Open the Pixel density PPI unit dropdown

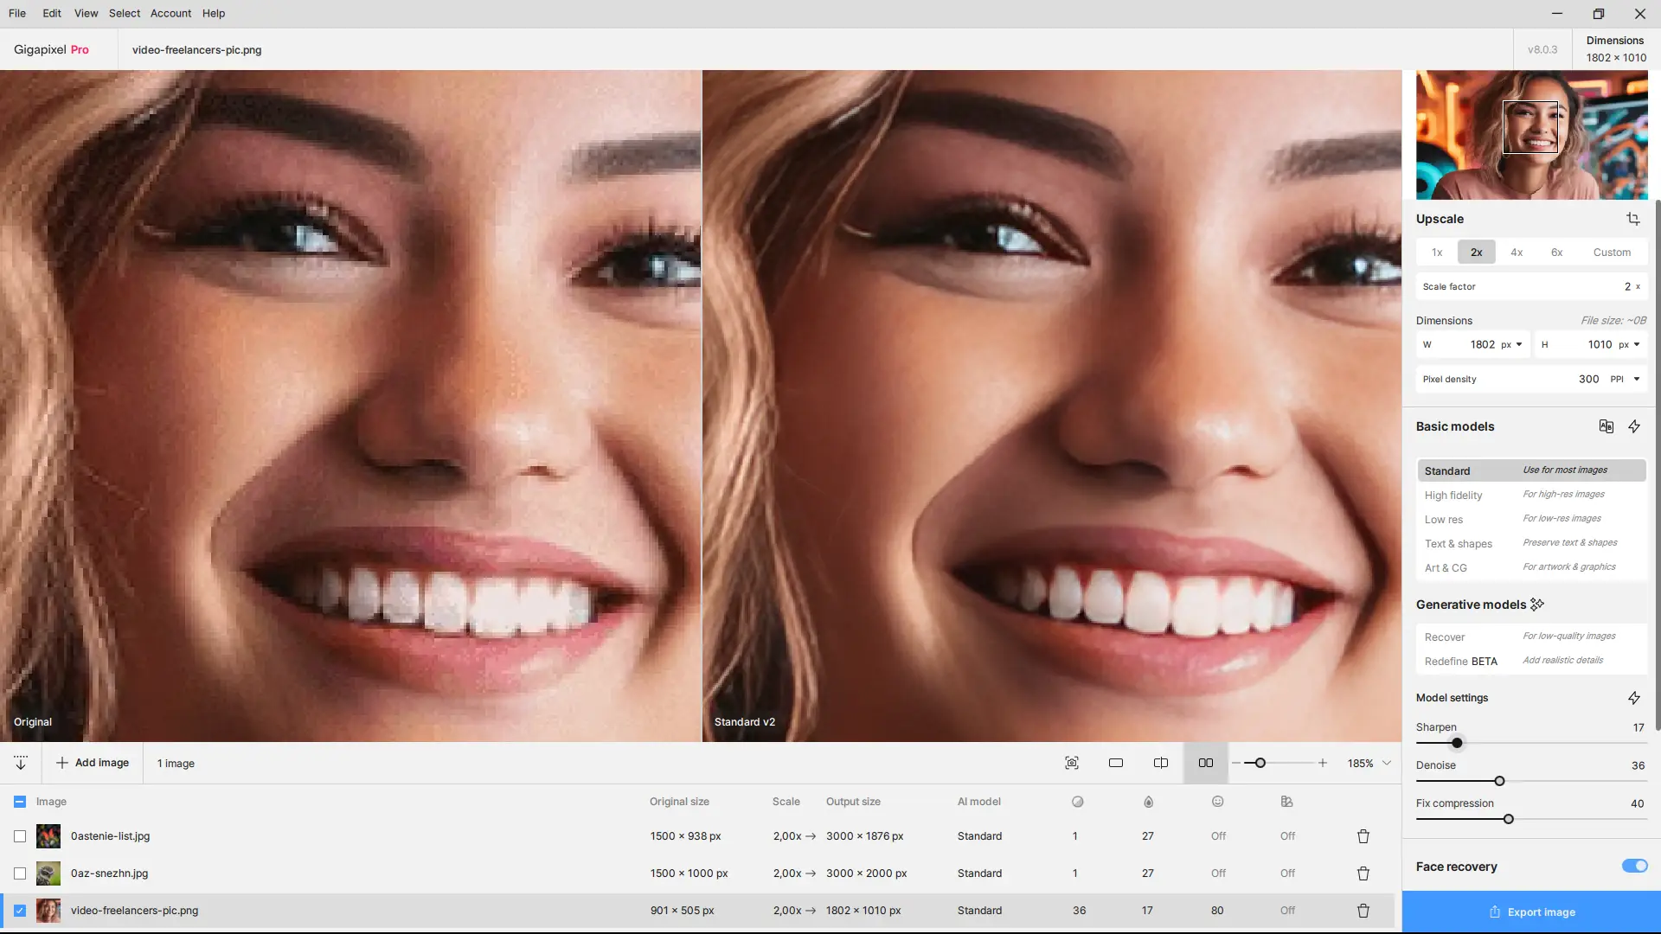(x=1636, y=379)
